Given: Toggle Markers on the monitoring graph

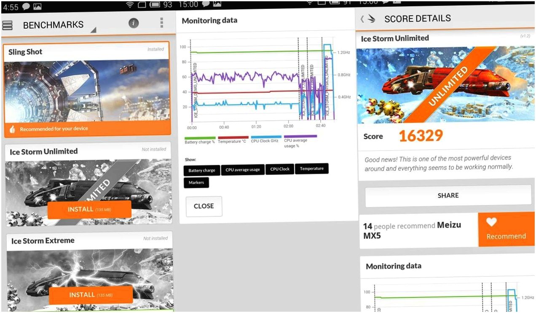Looking at the screenshot, I should click(x=196, y=183).
